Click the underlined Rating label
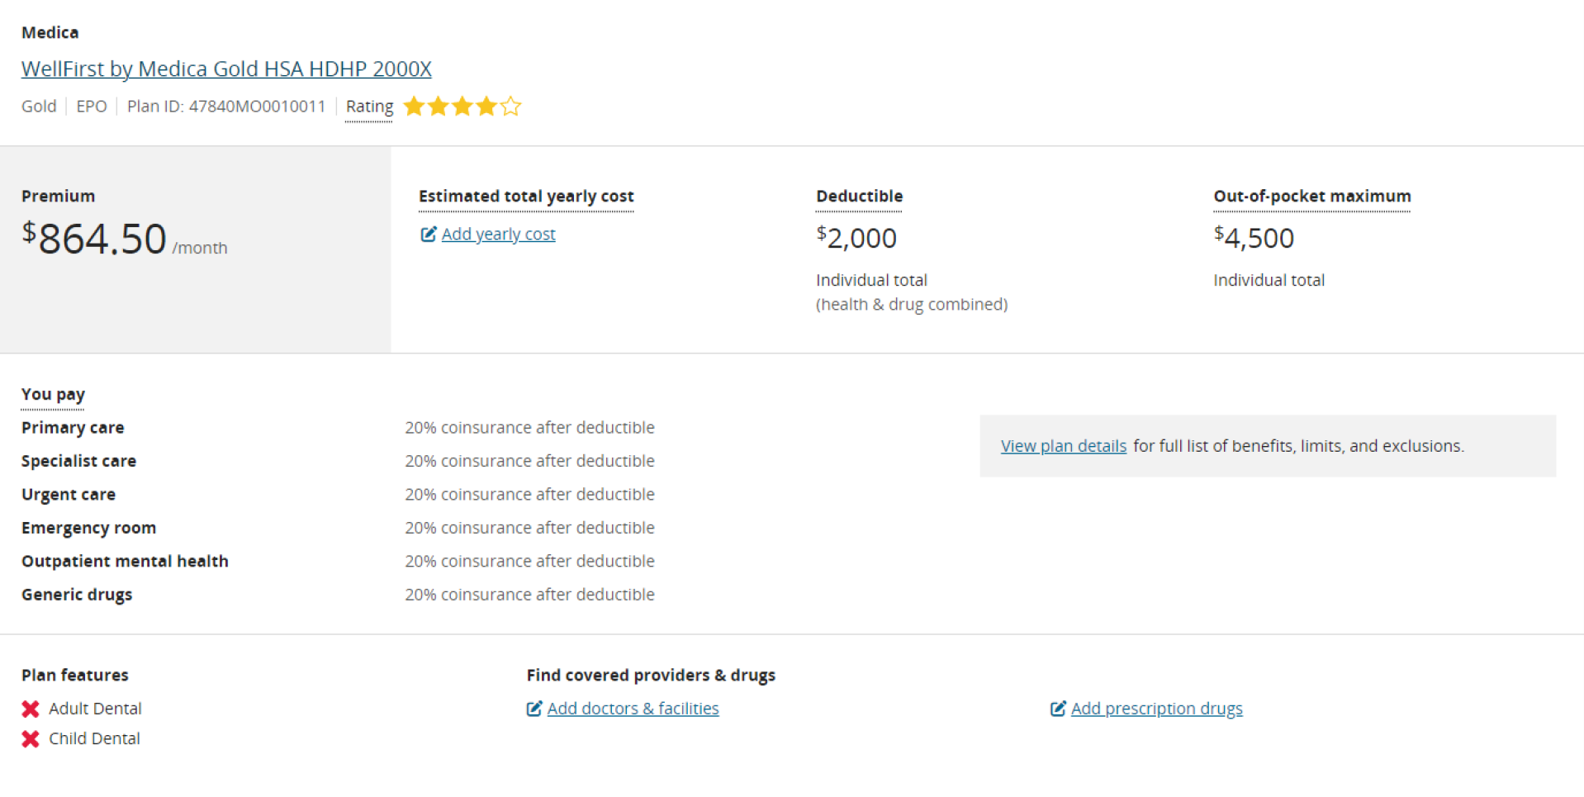Viewport: 1584px width, 797px height. [369, 107]
